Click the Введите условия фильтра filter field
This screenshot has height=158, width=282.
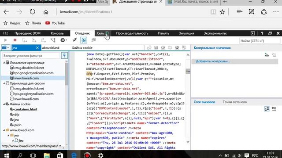[x=31, y=56]
